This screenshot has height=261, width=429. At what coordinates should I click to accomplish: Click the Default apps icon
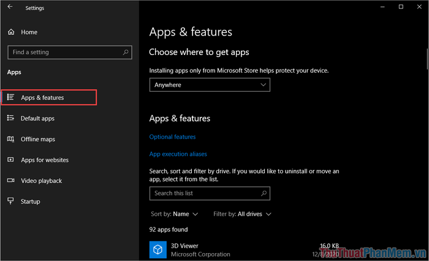(x=10, y=118)
